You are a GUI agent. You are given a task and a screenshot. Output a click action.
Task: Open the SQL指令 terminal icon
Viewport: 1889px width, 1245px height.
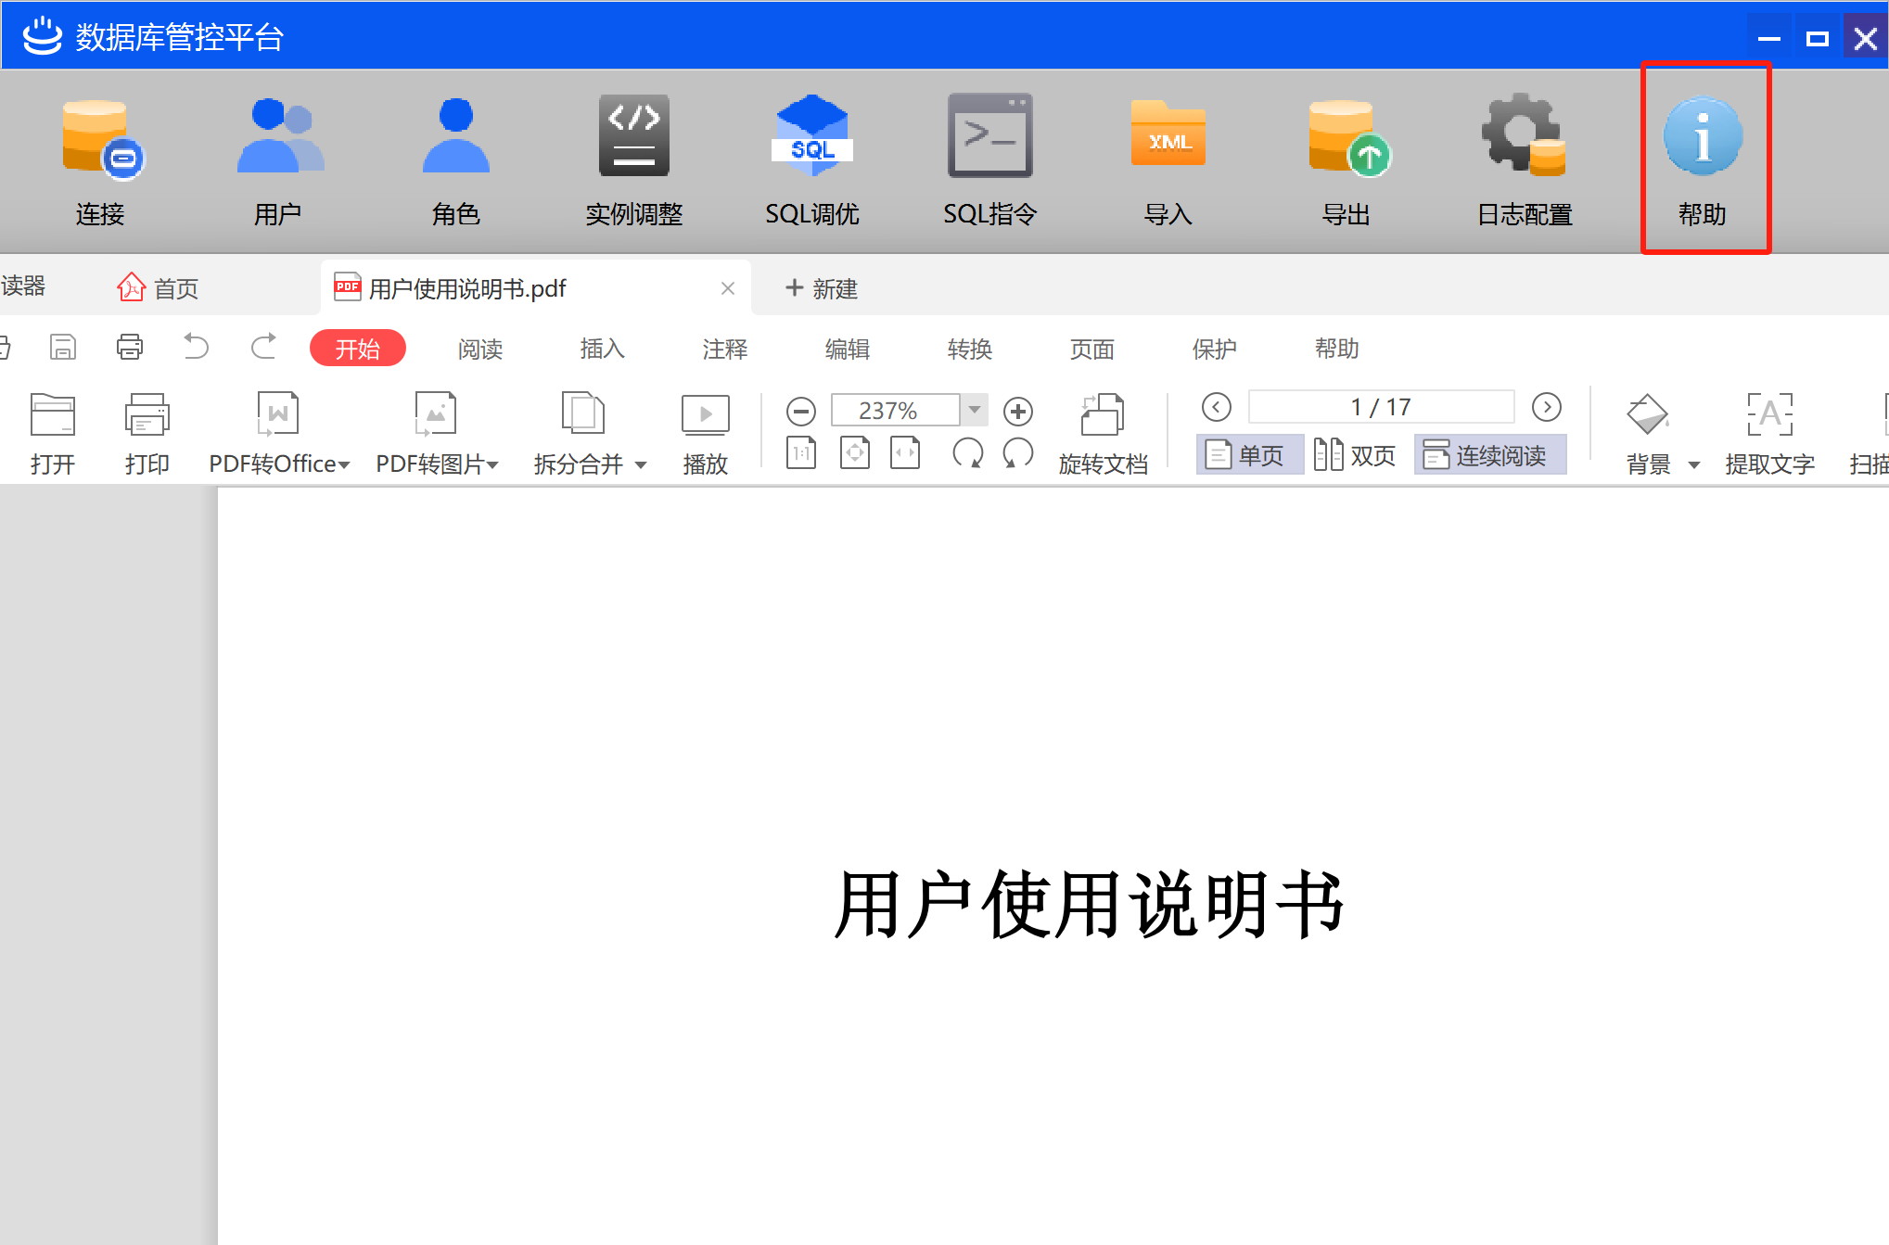point(989,137)
